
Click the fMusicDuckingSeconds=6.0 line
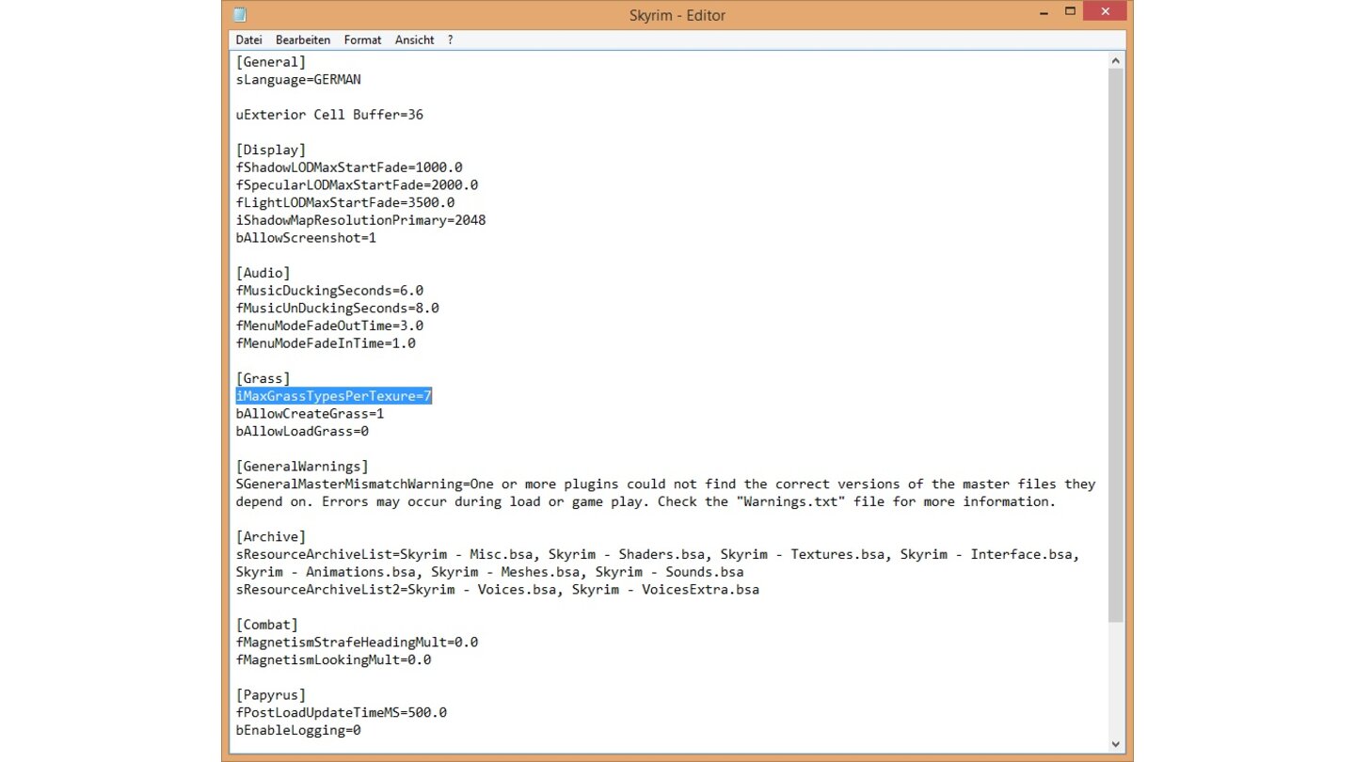(329, 291)
